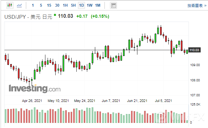This screenshot has width=208, height=128.
Task: Click the Investing.com watermark logo
Action: coord(35,88)
